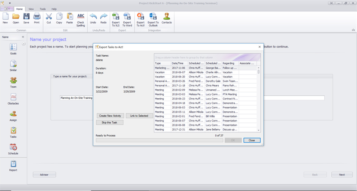Open Obstacles in the sidebar
Screen dimensions: 357x191
click(13, 99)
